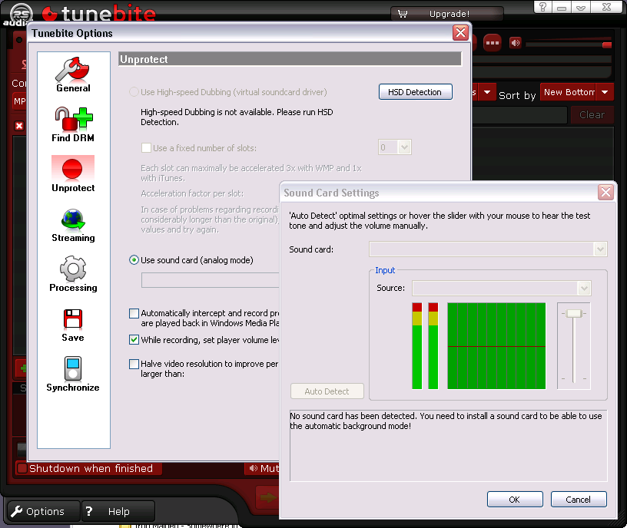
Task: Click the Upgrade! button
Action: [x=446, y=14]
